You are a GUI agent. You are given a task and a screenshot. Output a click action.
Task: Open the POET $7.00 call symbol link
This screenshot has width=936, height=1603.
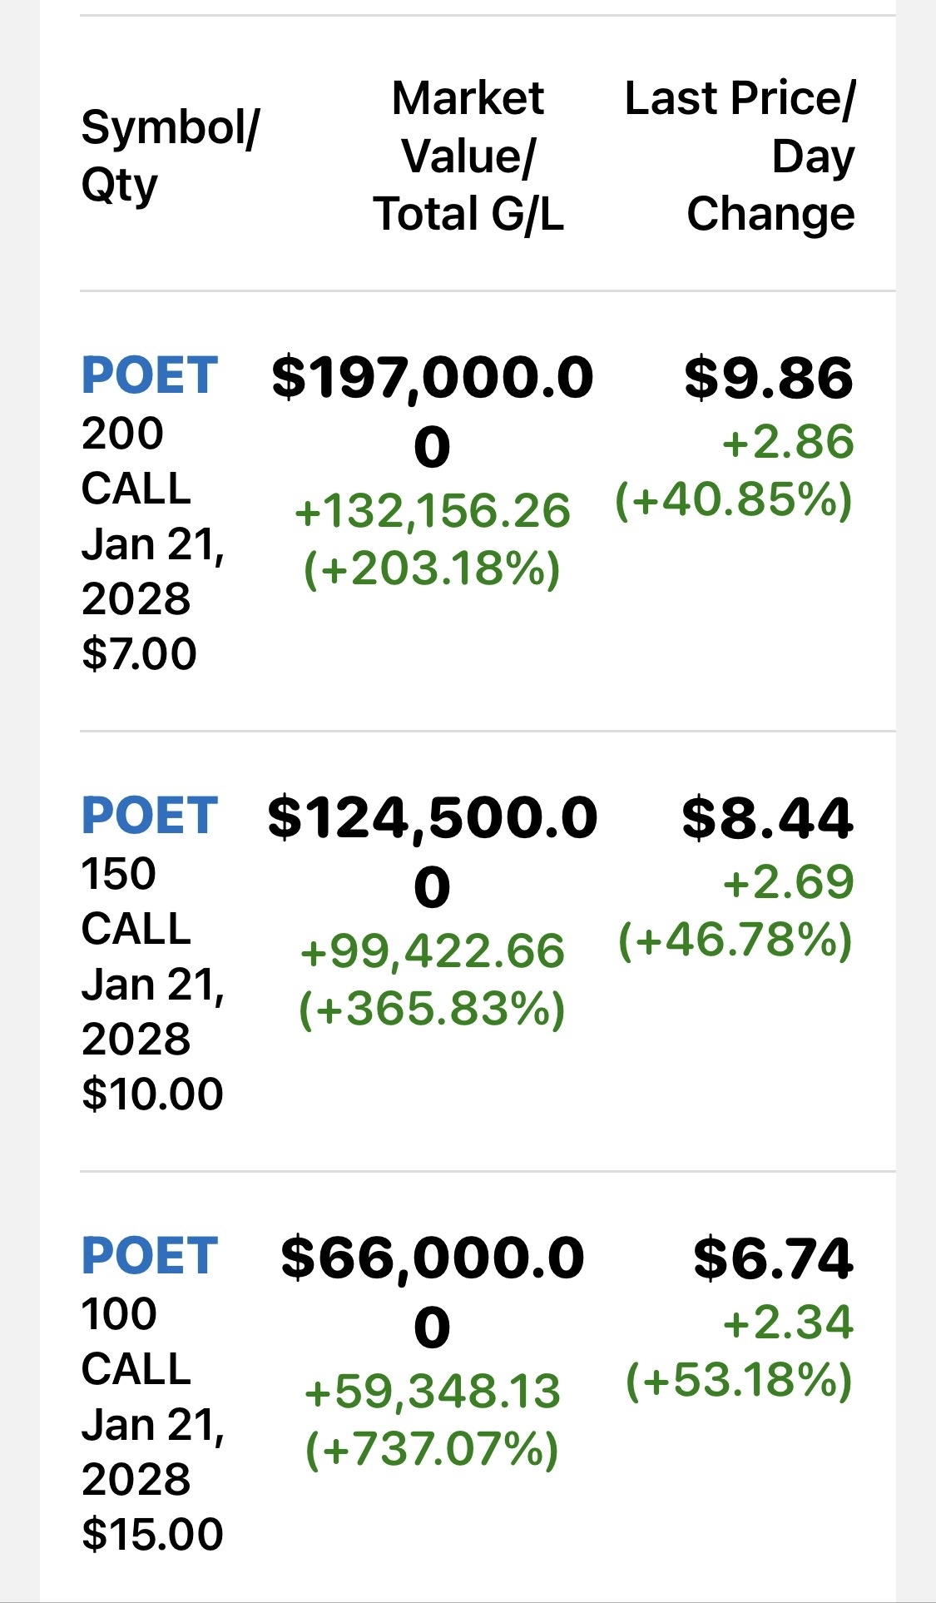point(150,375)
